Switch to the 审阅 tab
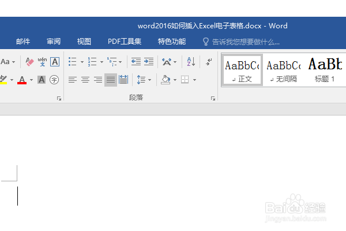The image size is (346, 231). [x=54, y=42]
